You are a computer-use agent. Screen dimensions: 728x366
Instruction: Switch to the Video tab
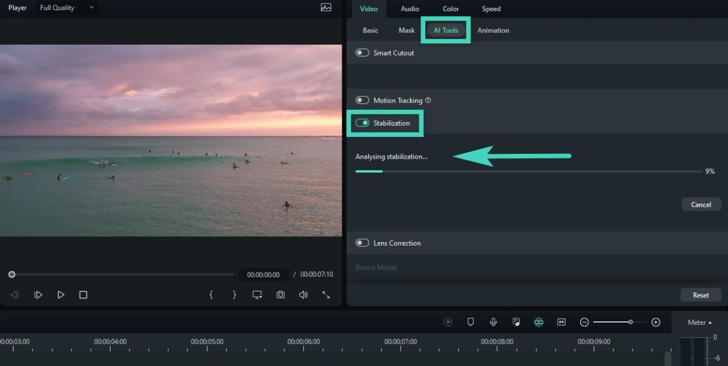(369, 9)
